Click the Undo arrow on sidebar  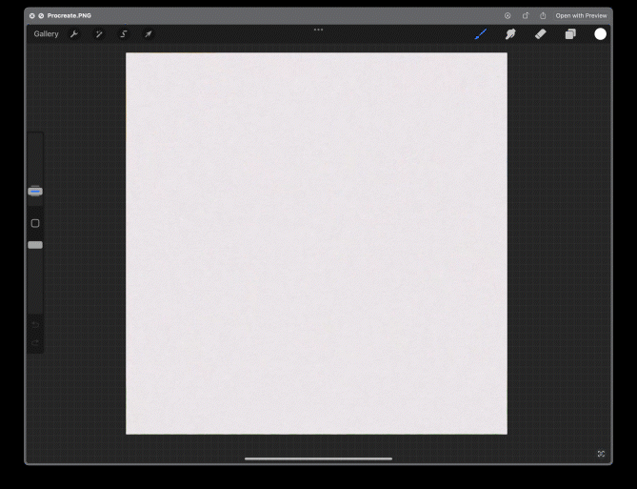pyautogui.click(x=35, y=324)
